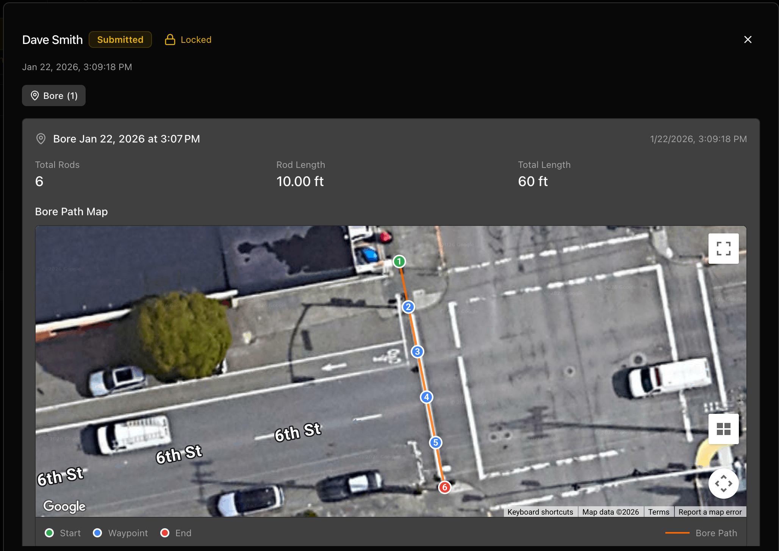
Task: Select the Bore (1) tab
Action: 54,95
